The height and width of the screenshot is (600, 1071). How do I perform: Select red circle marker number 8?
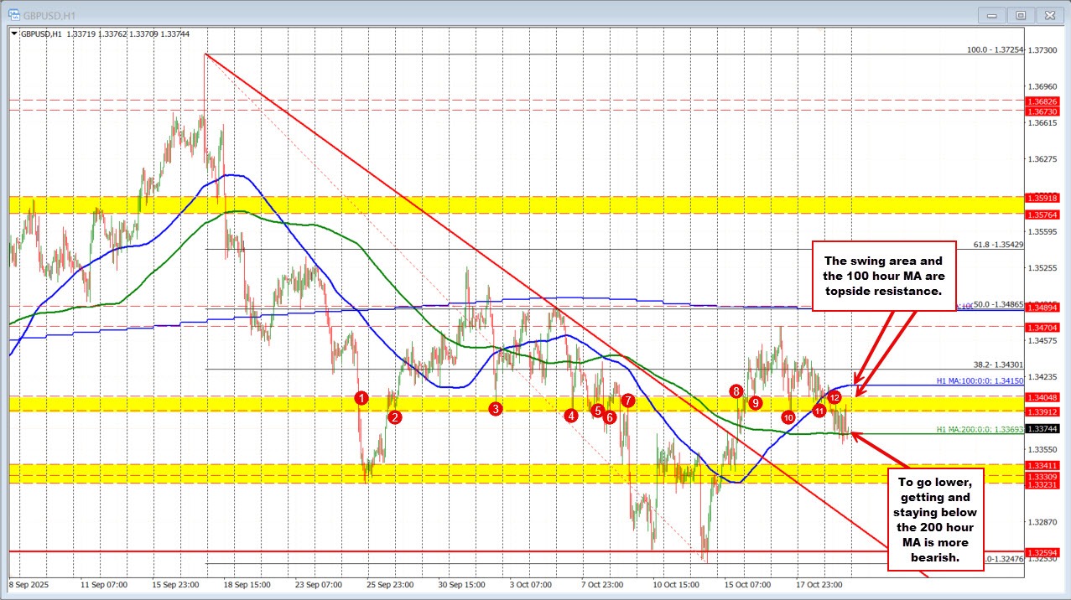click(x=736, y=391)
